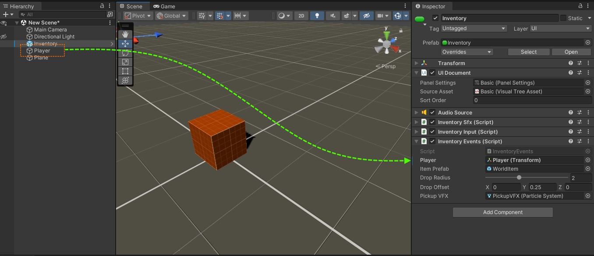The width and height of the screenshot is (594, 256).
Task: Click the scene lighting lightbulb icon
Action: 317,16
